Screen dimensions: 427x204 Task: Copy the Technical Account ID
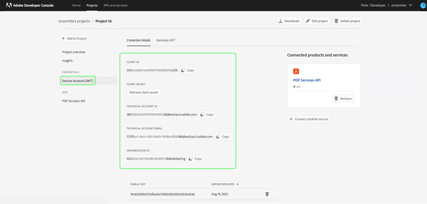(207, 114)
